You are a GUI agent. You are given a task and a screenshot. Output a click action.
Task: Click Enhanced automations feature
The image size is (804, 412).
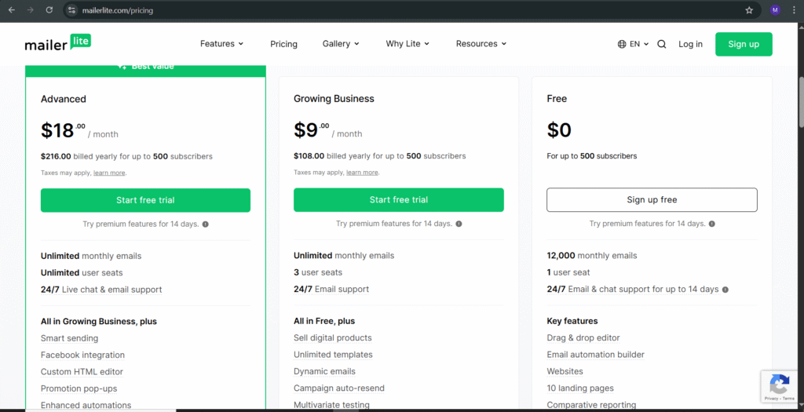point(86,406)
